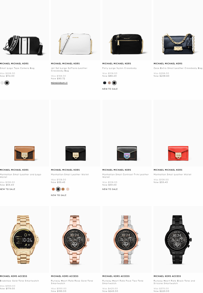Screen dimensions: 203x293
Task: Select black swatch for Small Logo Tape Camera Bag
Action: (x=7, y=83)
